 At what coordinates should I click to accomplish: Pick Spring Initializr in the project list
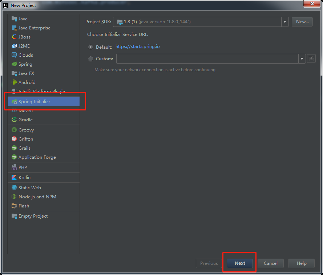[44, 102]
